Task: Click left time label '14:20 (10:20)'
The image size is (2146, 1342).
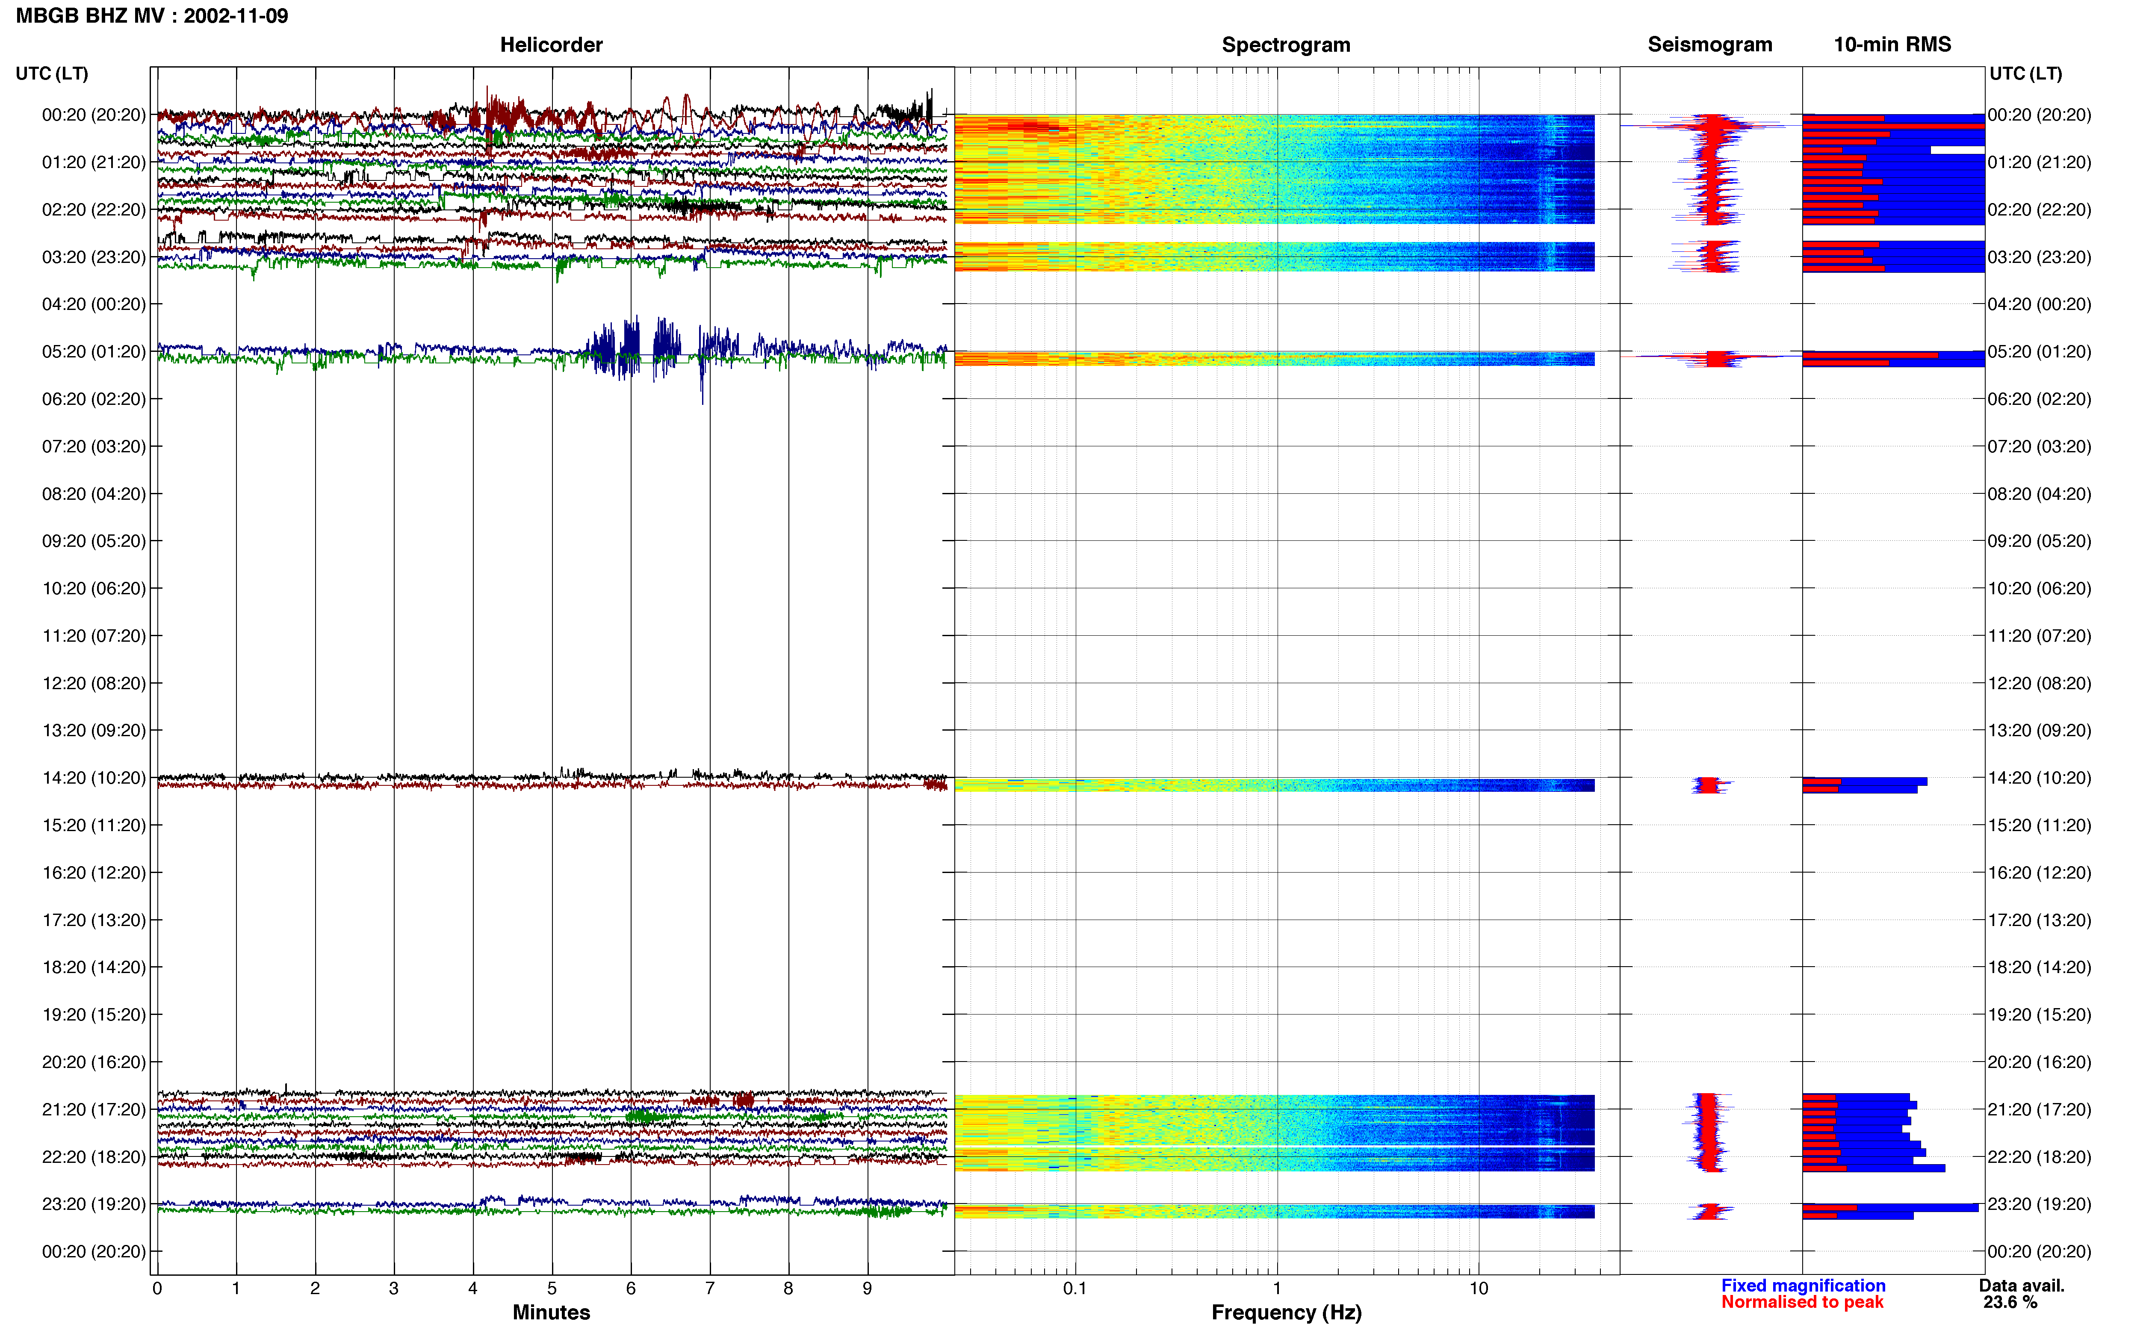Action: tap(94, 778)
